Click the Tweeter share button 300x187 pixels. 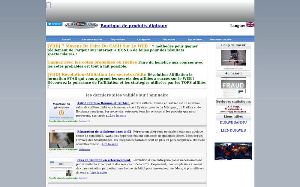pos(55,24)
